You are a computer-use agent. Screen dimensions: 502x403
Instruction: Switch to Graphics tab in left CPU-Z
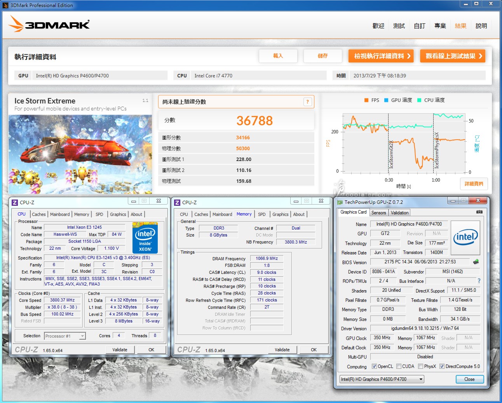(x=118, y=214)
